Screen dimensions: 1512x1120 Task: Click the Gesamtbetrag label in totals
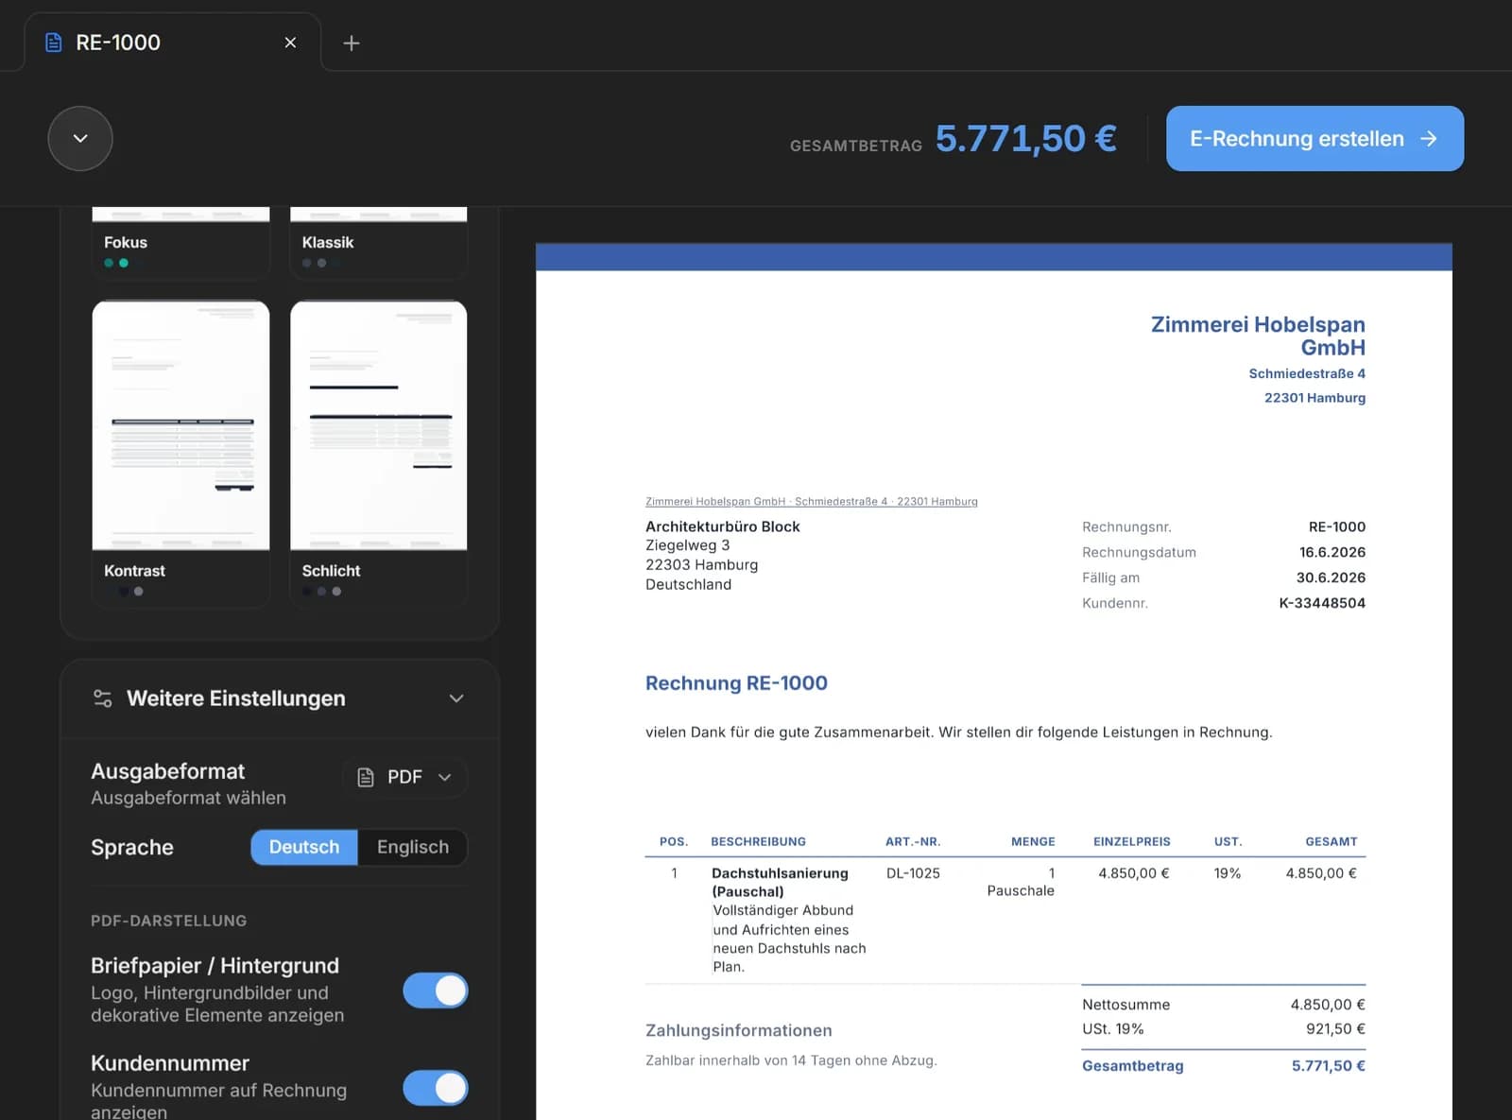coord(1132,1066)
